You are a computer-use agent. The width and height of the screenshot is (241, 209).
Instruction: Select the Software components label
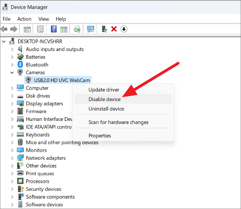tap(50, 197)
